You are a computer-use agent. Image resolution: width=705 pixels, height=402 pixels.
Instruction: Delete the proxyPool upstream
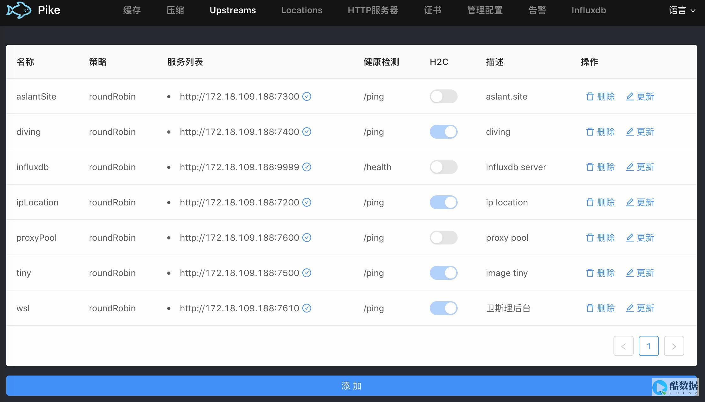click(600, 238)
